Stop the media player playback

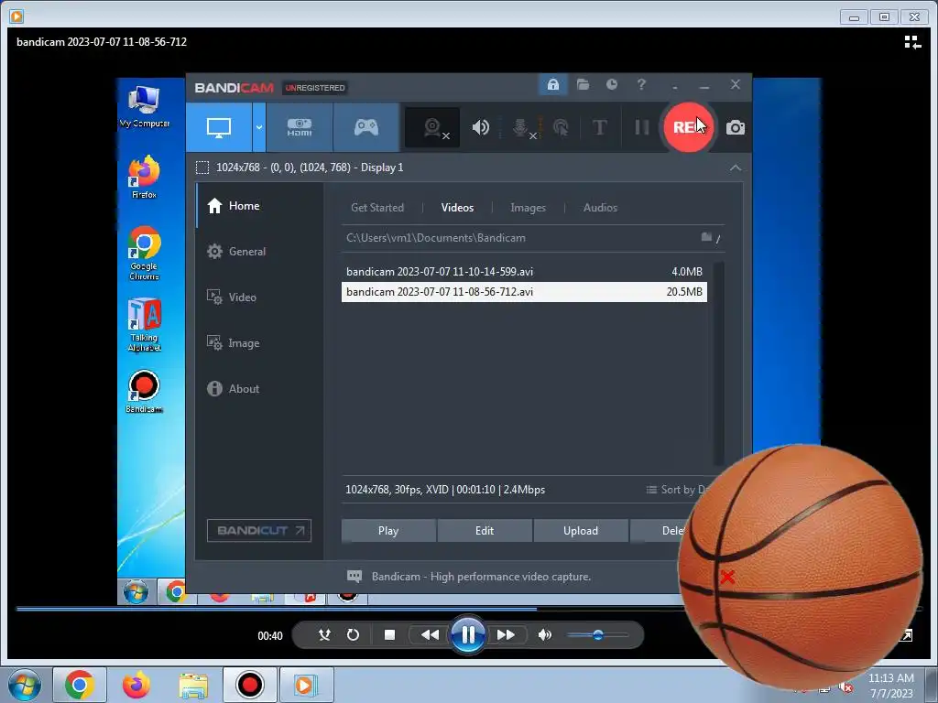[x=389, y=635]
